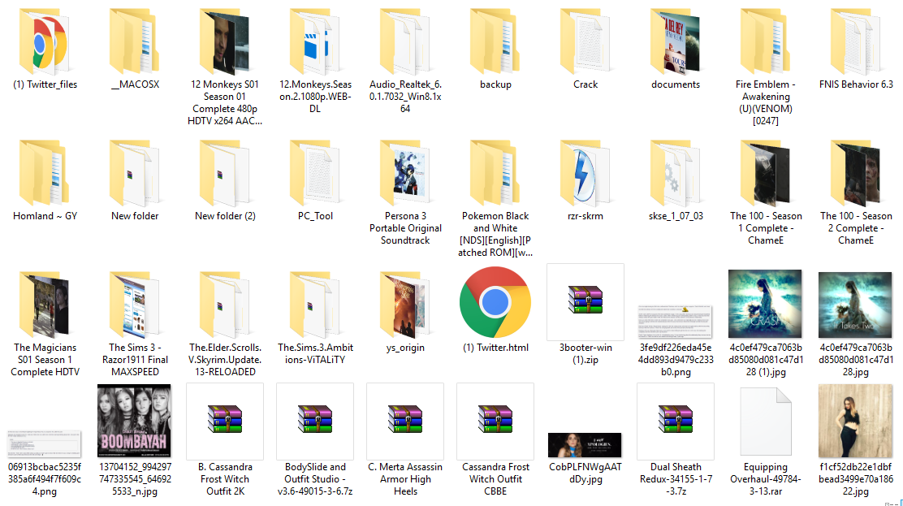Screen dimensions: 903x506
Task: Open the Pokemon Black and White folder
Action: click(495, 173)
